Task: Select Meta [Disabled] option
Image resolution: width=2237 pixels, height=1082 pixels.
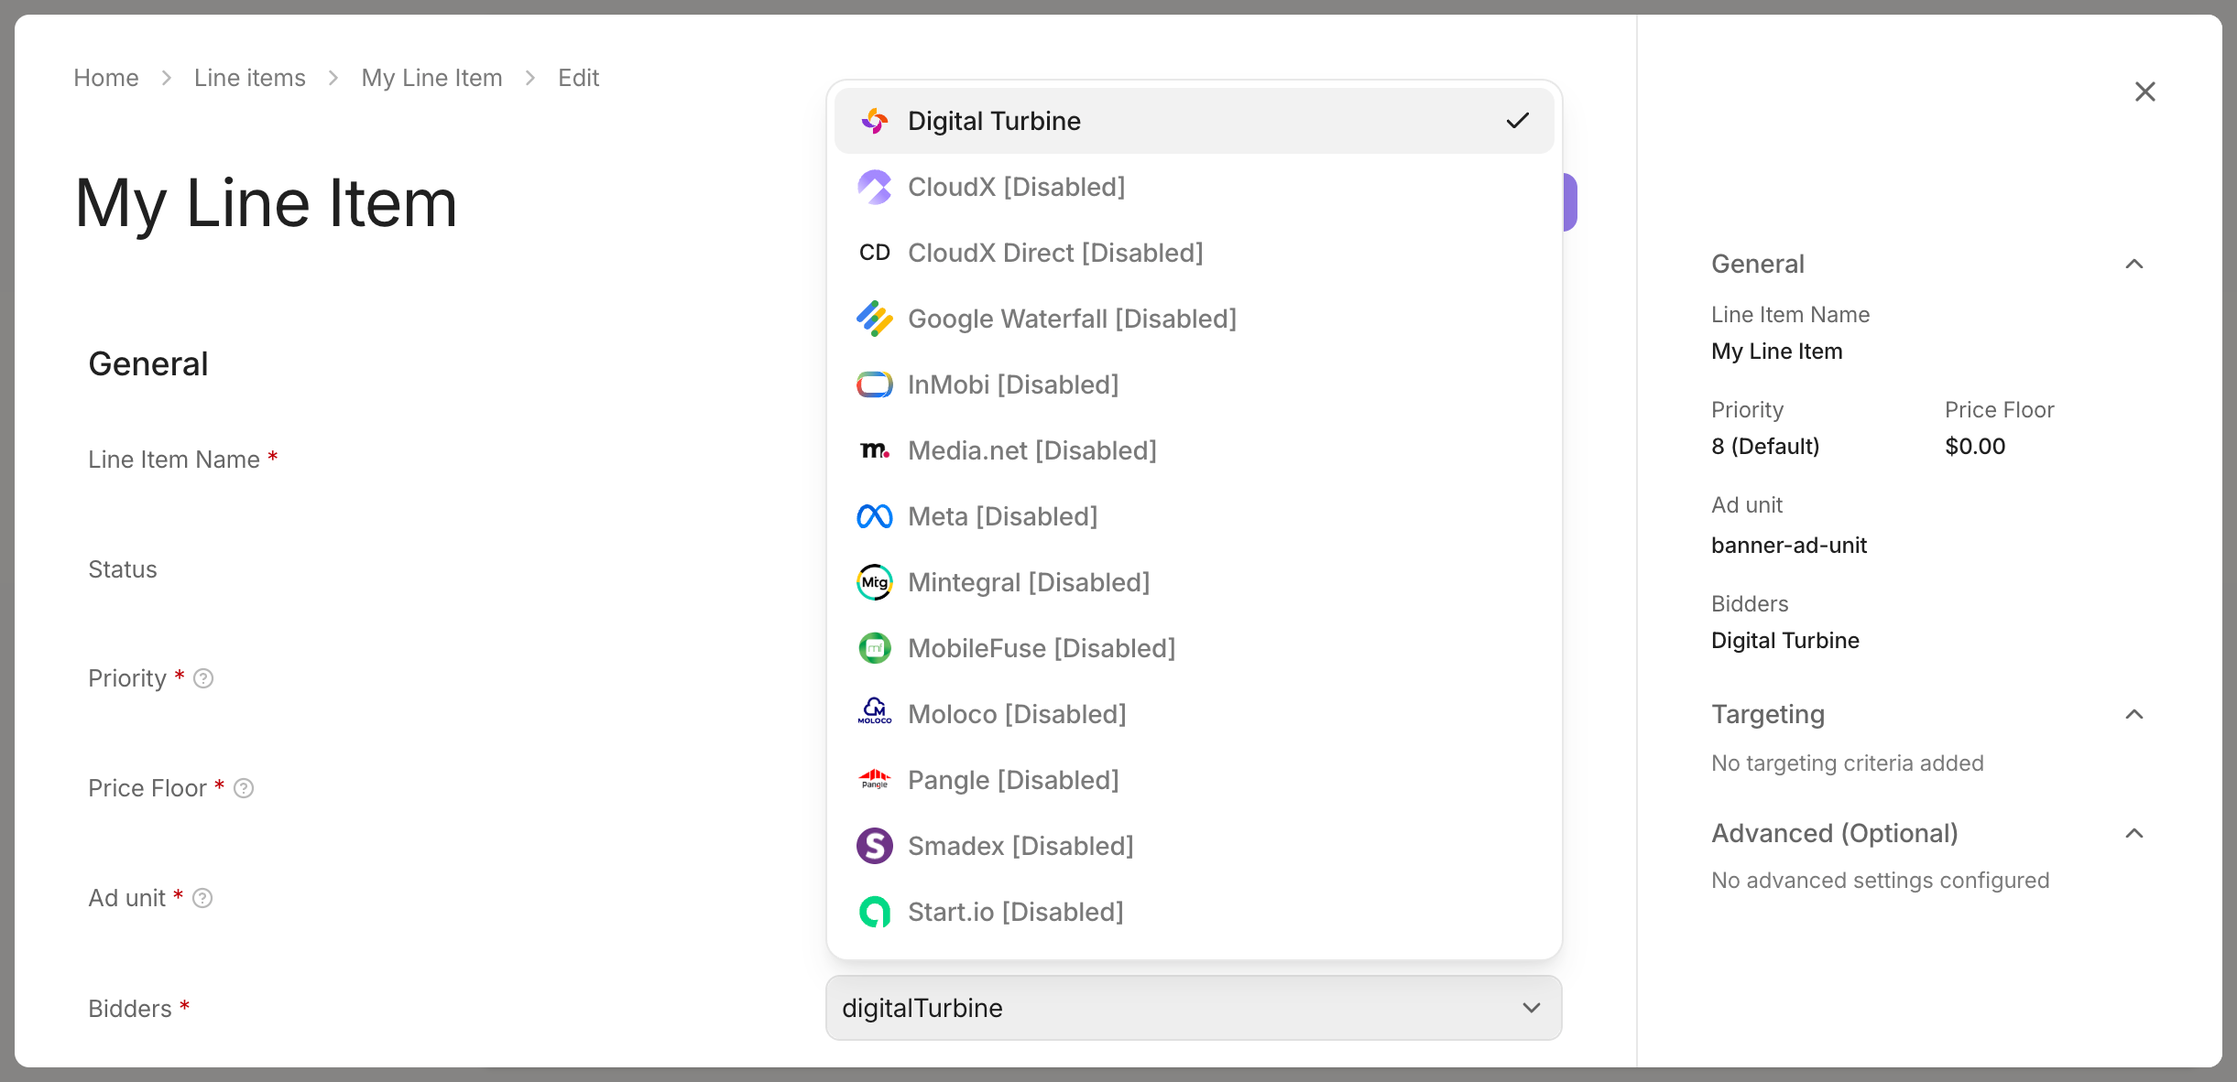Action: [x=1195, y=516]
